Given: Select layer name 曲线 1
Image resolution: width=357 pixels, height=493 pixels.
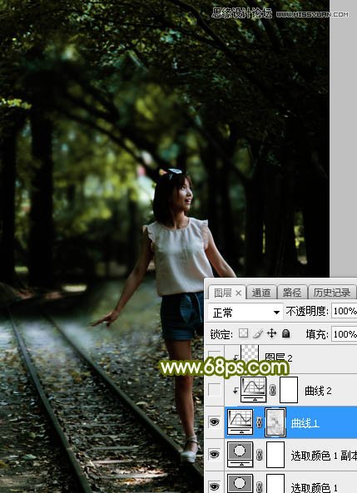Looking at the screenshot, I should click(x=305, y=423).
